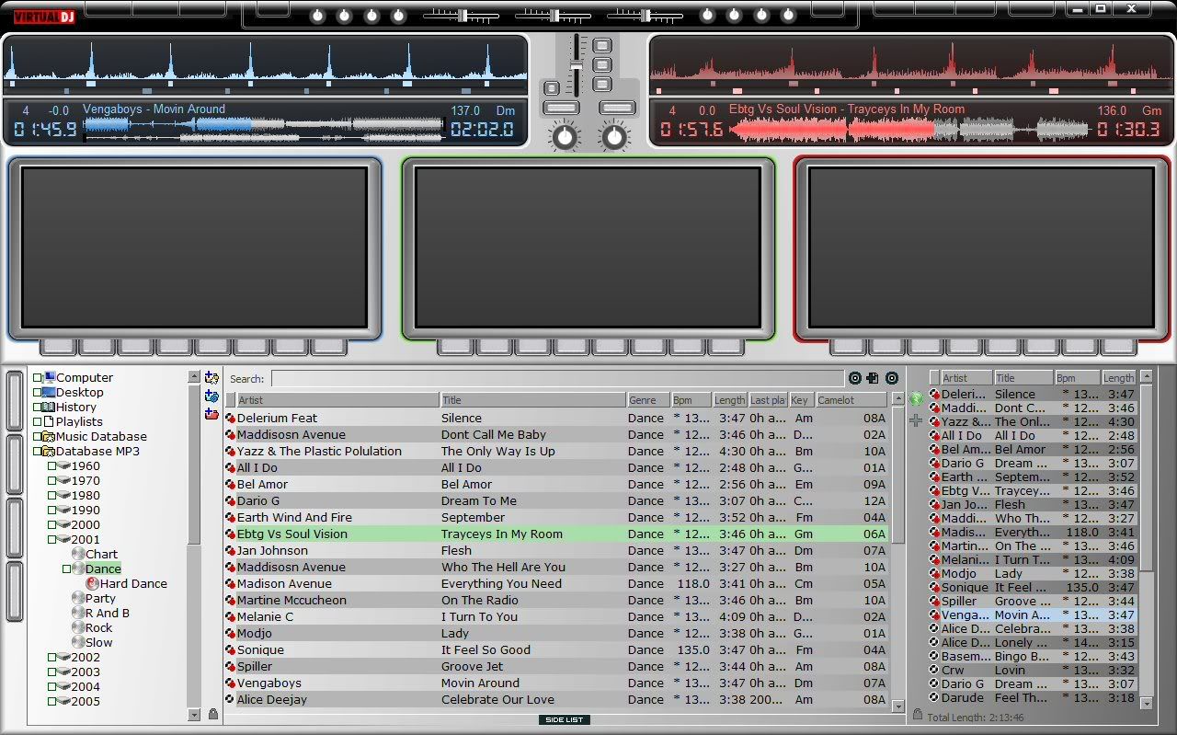Click the Music Database folder icon
Screen dimensions: 1177x735
[50, 436]
